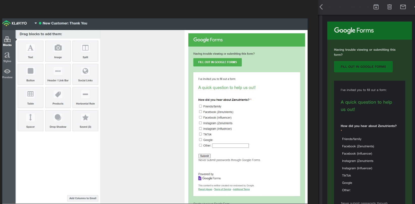Viewport: 415px width, 204px height.
Task: Click FILL OUT IN GOOGLE FORMS in editor
Action: (217, 62)
